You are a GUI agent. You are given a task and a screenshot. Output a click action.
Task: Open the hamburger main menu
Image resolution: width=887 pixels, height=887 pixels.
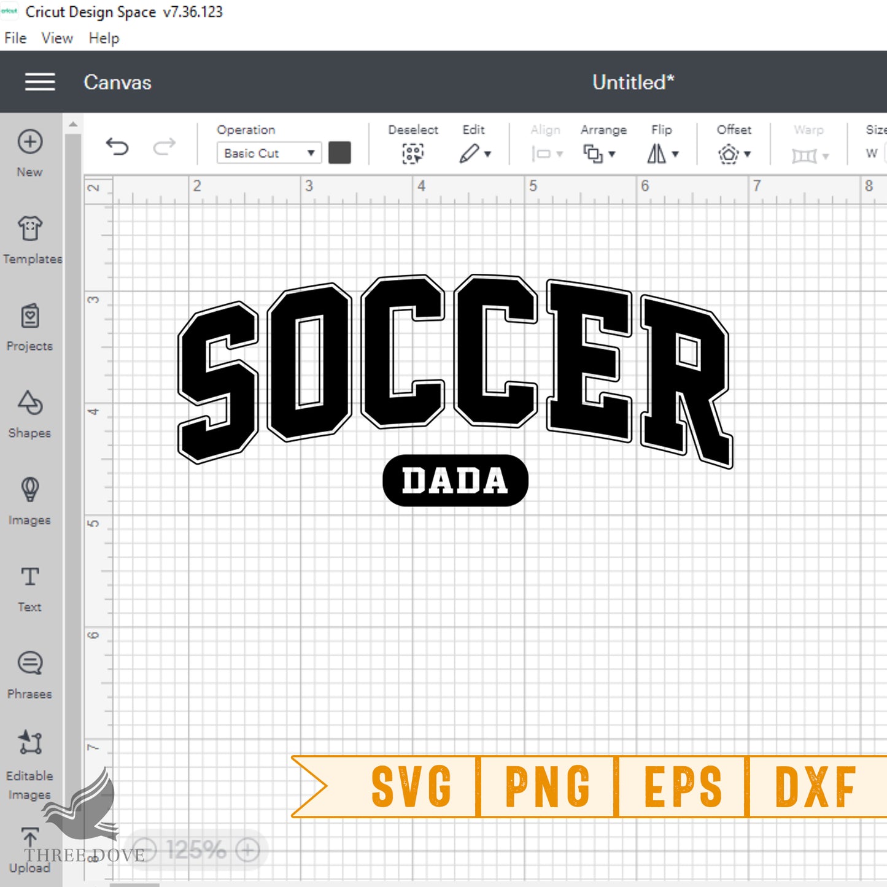(40, 82)
